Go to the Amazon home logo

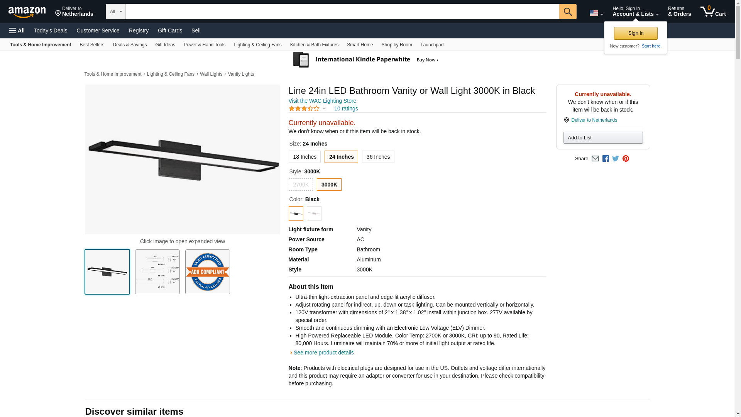(x=27, y=12)
